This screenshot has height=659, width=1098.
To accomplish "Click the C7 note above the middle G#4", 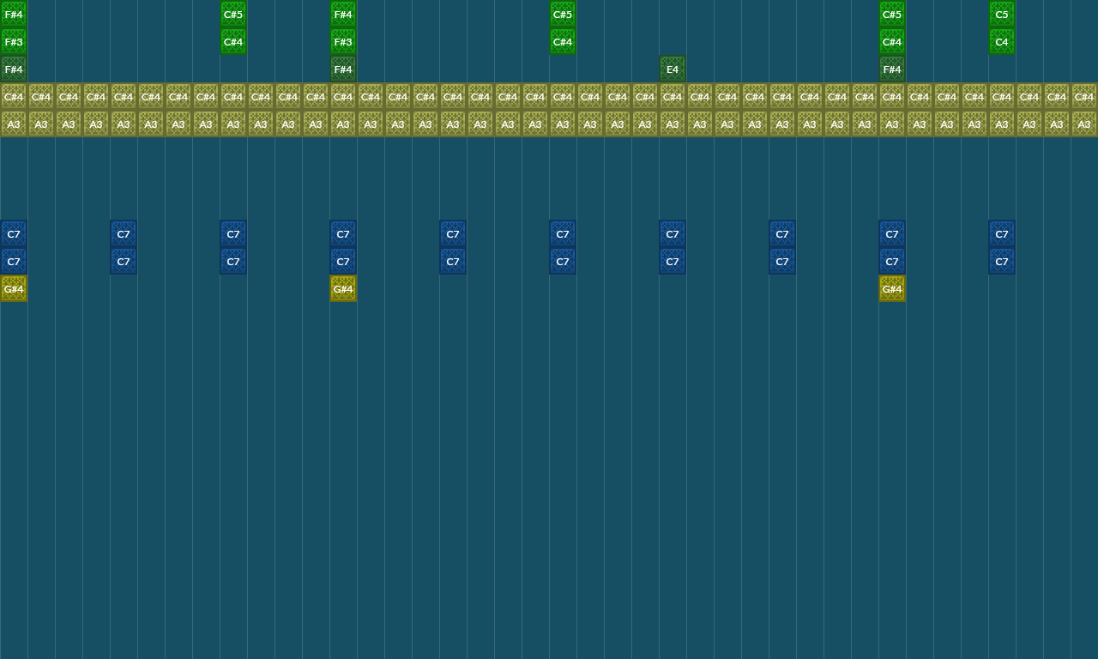I will (343, 261).
